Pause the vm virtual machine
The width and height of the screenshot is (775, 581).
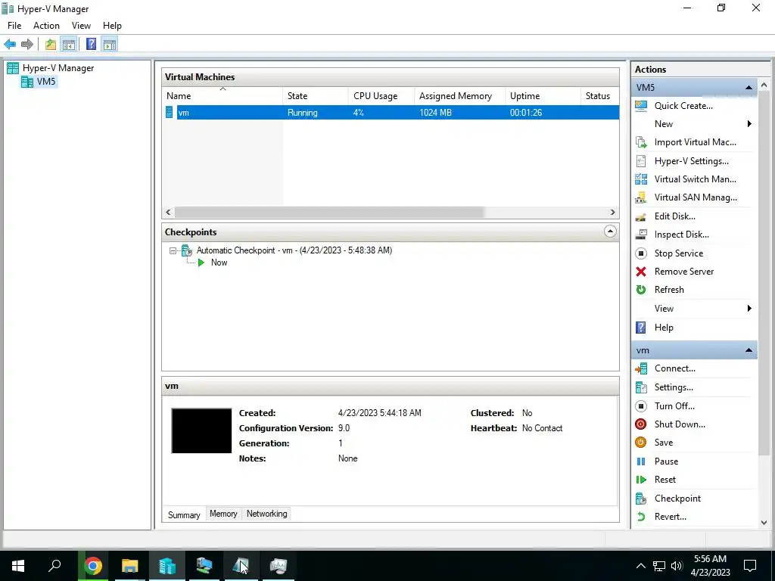point(666,461)
